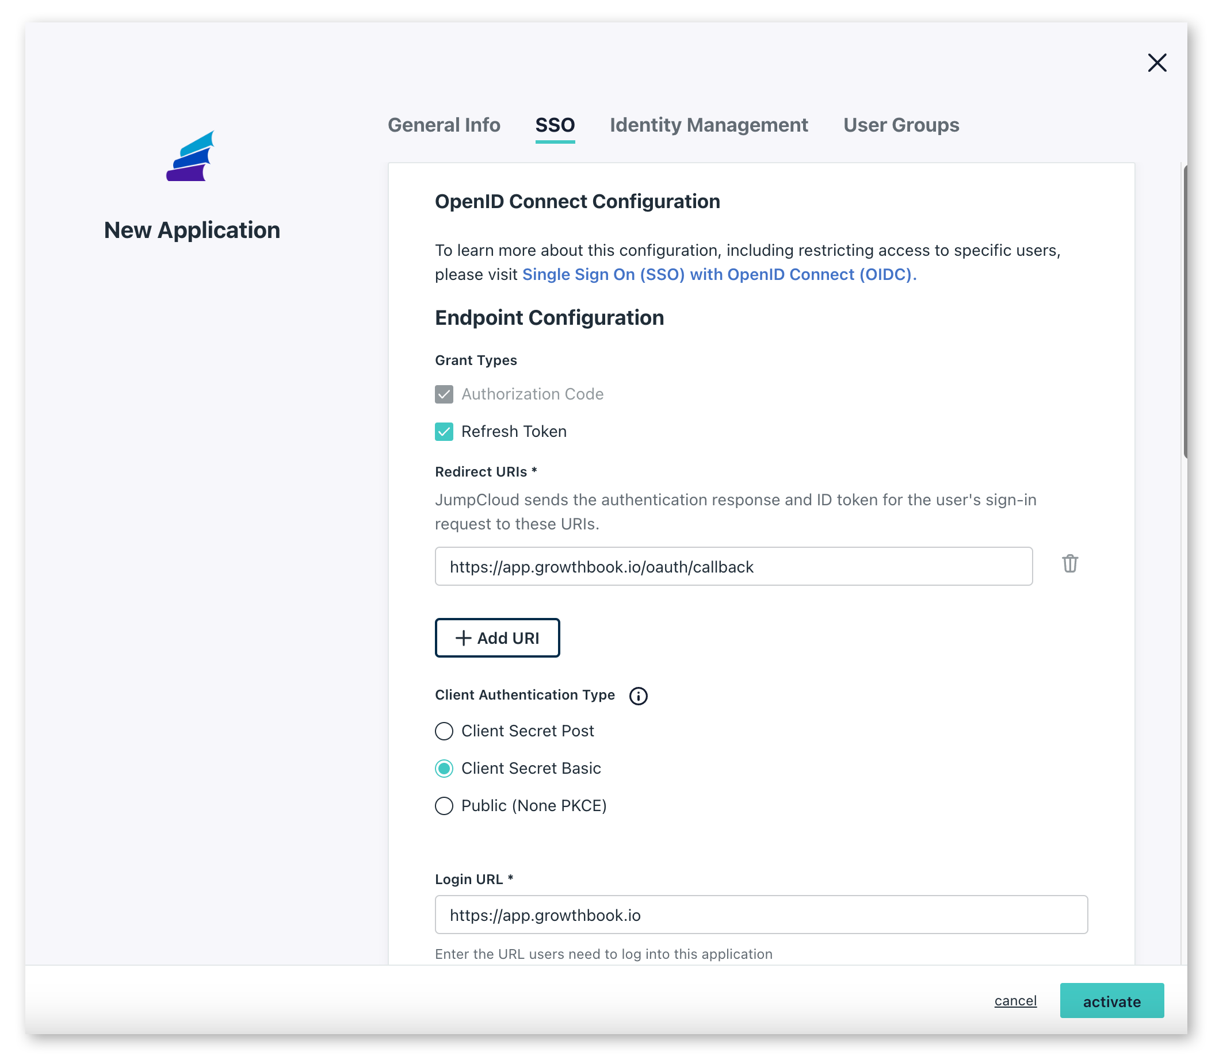Screen dimensions: 1219x1060
Task: Click into the Login URL field
Action: pos(761,915)
